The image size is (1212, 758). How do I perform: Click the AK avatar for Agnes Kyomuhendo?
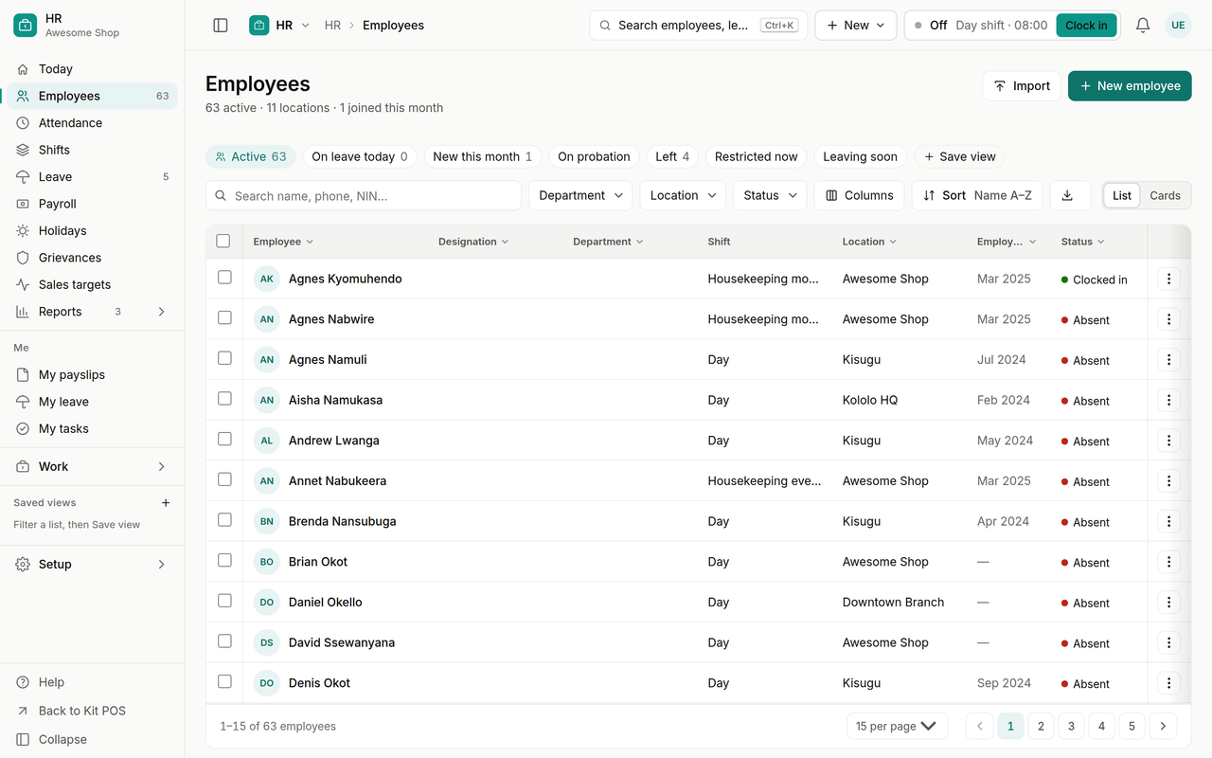tap(267, 279)
